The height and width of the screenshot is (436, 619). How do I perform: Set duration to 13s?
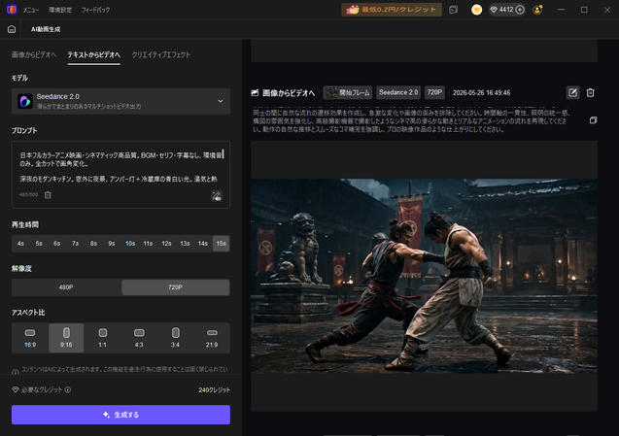185,244
